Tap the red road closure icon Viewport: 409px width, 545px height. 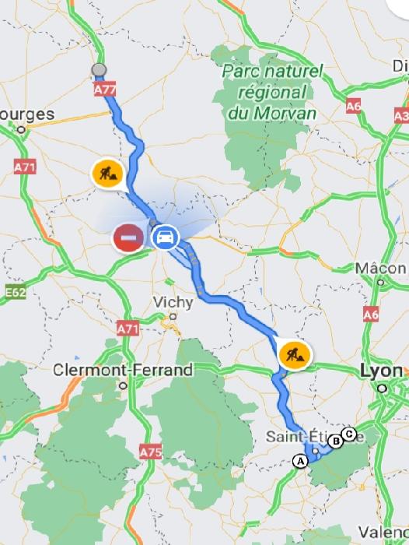pyautogui.click(x=128, y=238)
